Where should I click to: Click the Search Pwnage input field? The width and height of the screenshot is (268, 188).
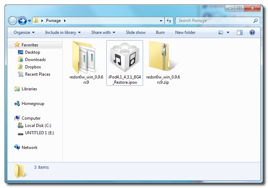215,21
